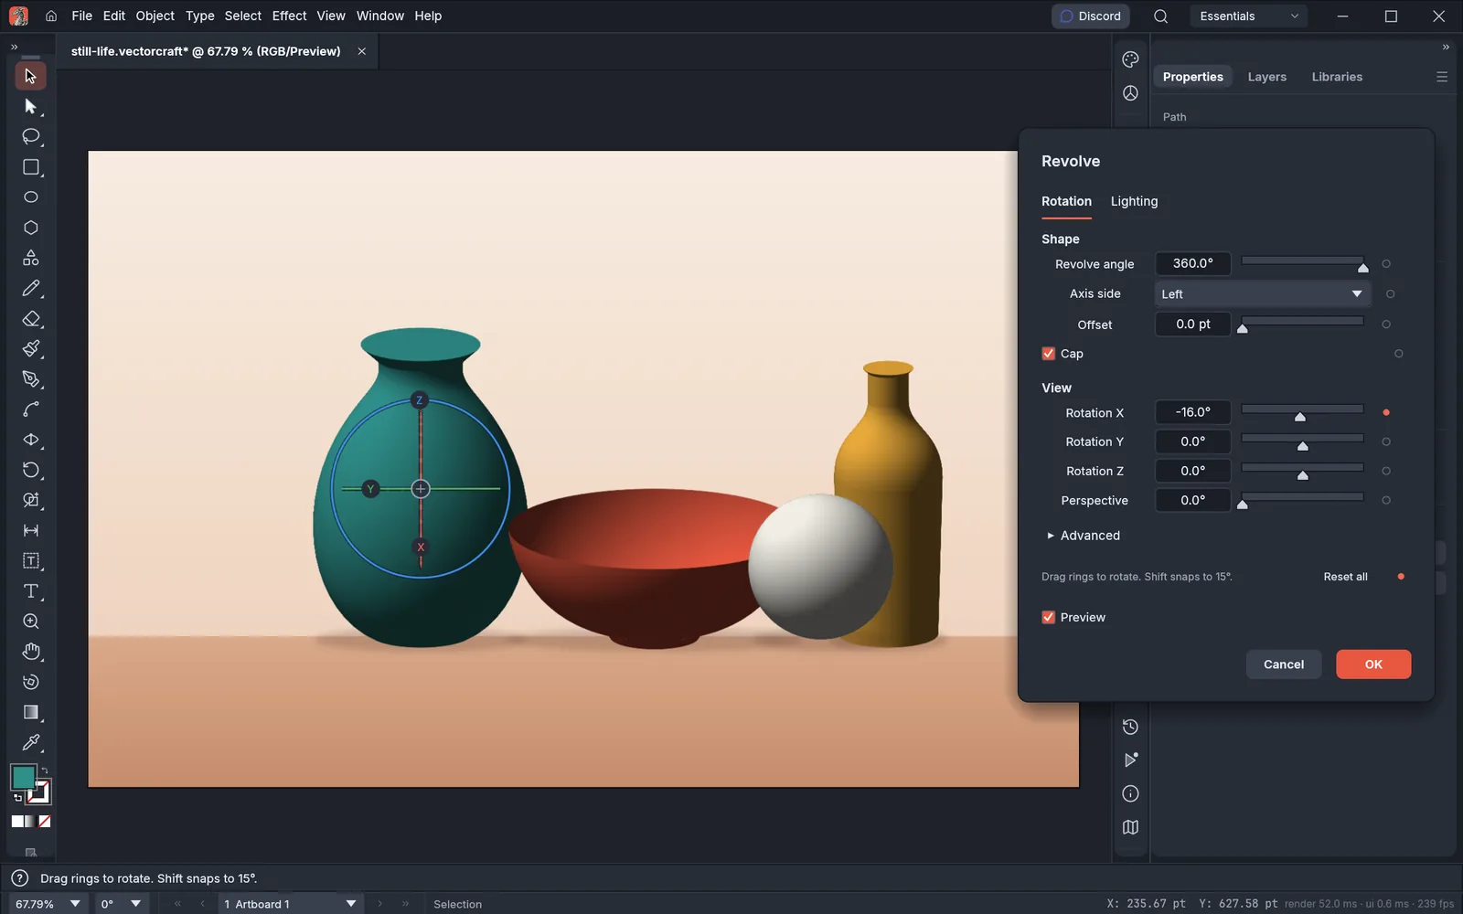Open the zoom percentage dropdown arrow
The height and width of the screenshot is (914, 1463).
(x=75, y=904)
